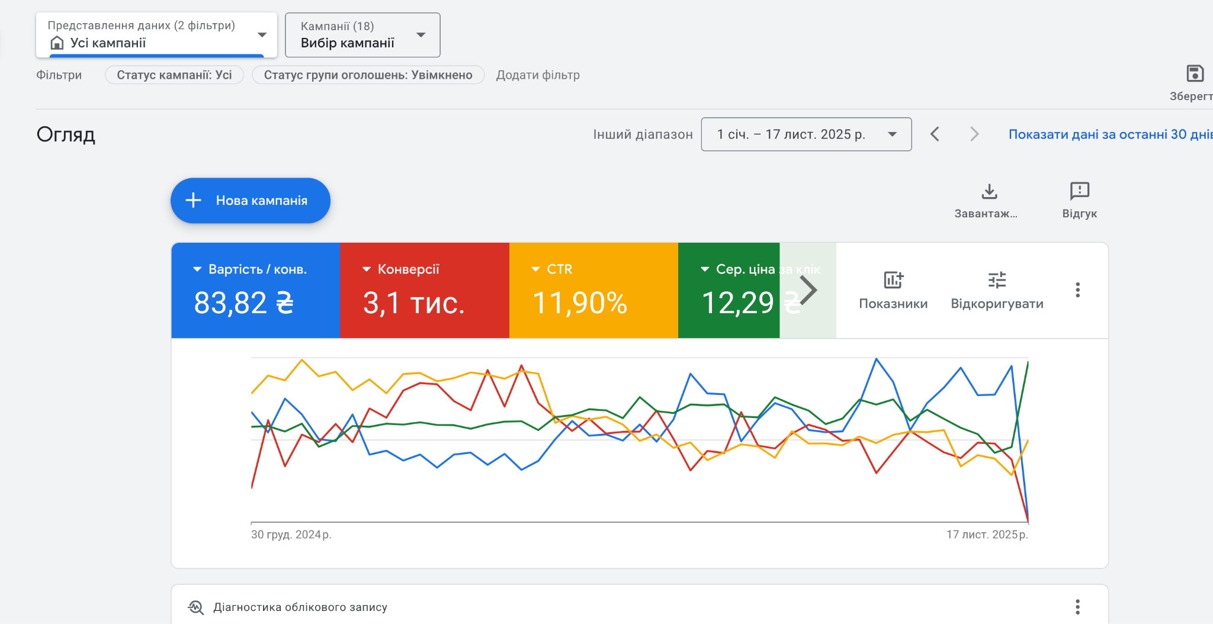The width and height of the screenshot is (1213, 624).
Task: Open the account diagnostics card three-dot menu
Action: (x=1077, y=607)
